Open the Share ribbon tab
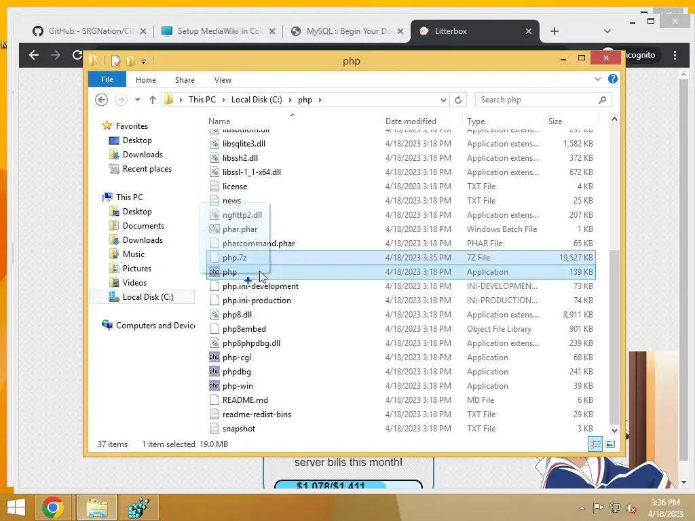695x521 pixels. coord(185,80)
